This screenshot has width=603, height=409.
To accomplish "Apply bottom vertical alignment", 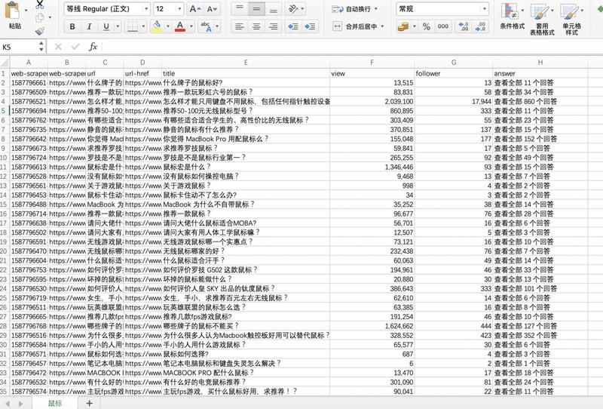I will pyautogui.click(x=273, y=9).
